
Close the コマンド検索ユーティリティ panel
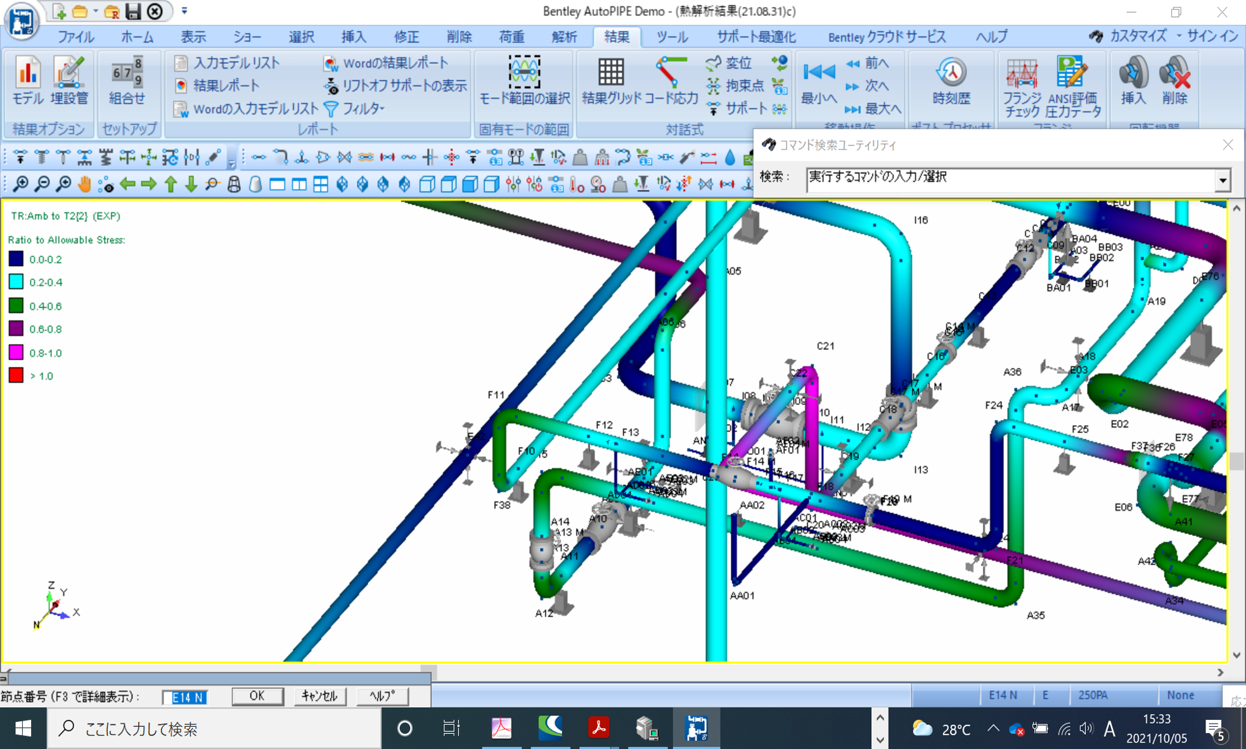pos(1228,145)
